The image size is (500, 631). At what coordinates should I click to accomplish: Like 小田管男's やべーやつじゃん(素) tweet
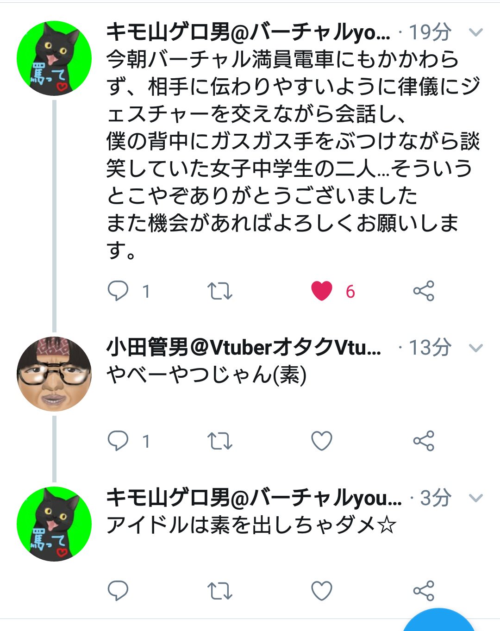click(322, 441)
